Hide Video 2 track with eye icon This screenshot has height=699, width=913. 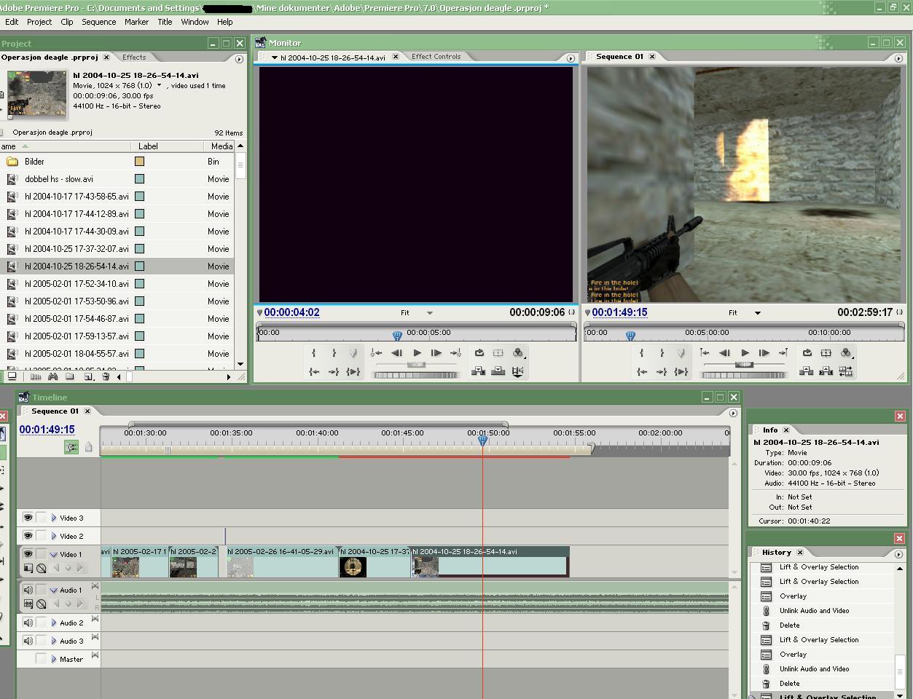tap(28, 536)
